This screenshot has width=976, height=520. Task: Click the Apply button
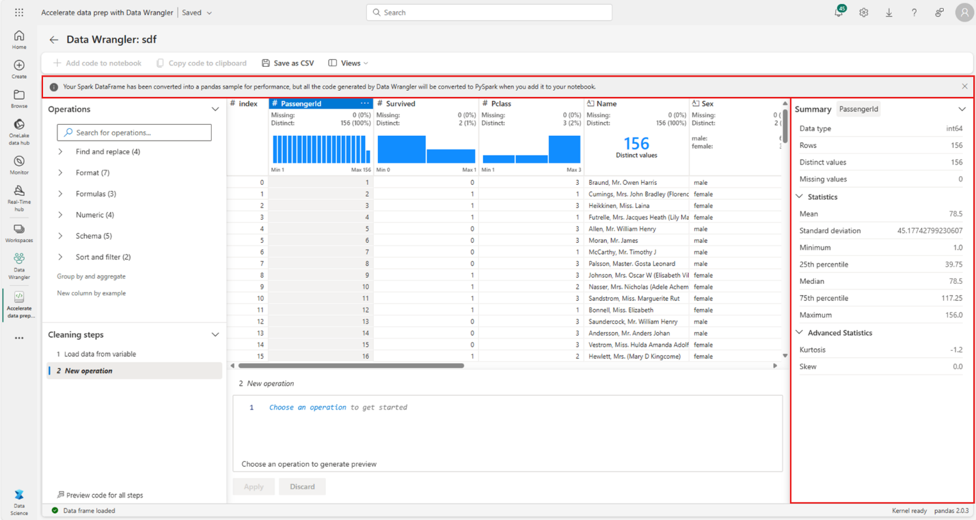[x=254, y=487]
